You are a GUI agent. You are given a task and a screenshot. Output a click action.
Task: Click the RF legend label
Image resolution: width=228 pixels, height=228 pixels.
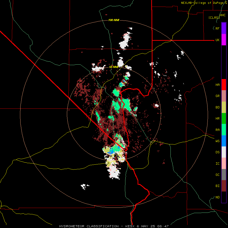217,28
